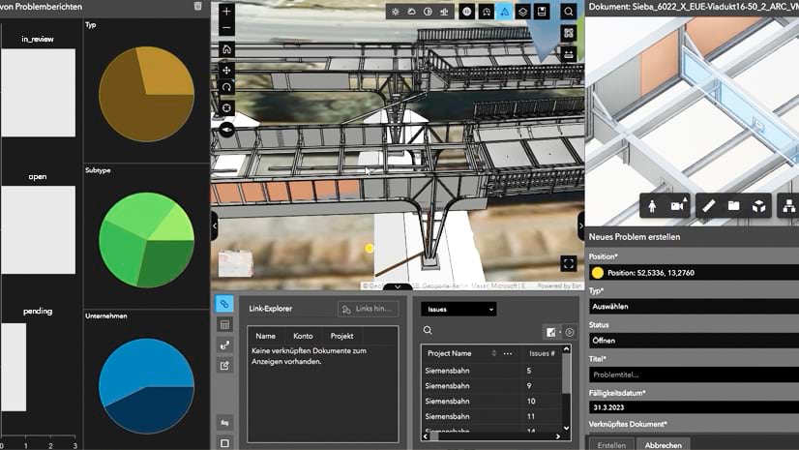799x450 pixels.
Task: Sort by the Konto column
Action: pyautogui.click(x=303, y=336)
